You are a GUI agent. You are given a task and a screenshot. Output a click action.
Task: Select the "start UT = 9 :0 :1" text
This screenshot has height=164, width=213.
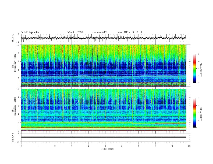(x=130, y=32)
